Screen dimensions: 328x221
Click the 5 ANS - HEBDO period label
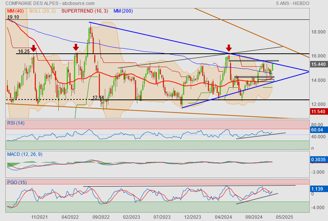293,3
